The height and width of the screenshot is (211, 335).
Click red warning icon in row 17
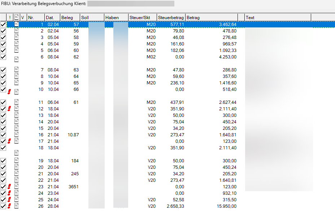pos(9,141)
